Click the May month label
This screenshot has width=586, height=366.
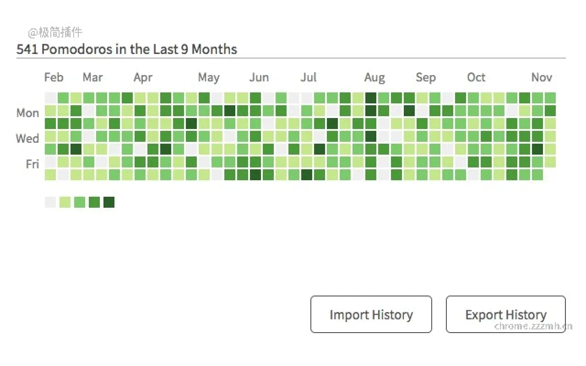208,77
